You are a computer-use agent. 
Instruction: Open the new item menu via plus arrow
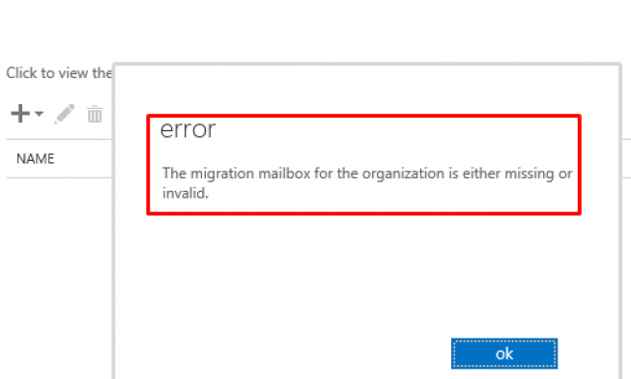tap(39, 114)
